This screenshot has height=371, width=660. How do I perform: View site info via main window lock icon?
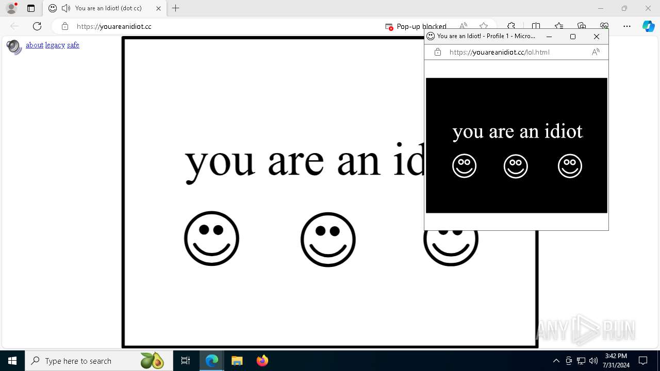pos(65,26)
